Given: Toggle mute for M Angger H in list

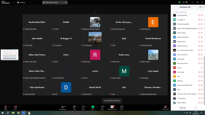Looking at the screenshot, I should [199, 20].
